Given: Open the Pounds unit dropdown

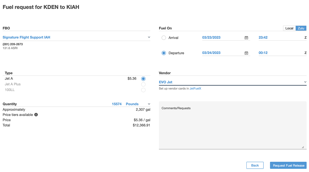Looking at the screenshot, I should point(149,104).
